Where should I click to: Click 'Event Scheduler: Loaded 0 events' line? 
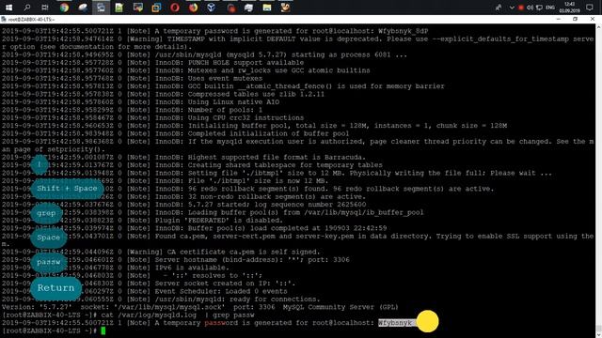coord(221,291)
